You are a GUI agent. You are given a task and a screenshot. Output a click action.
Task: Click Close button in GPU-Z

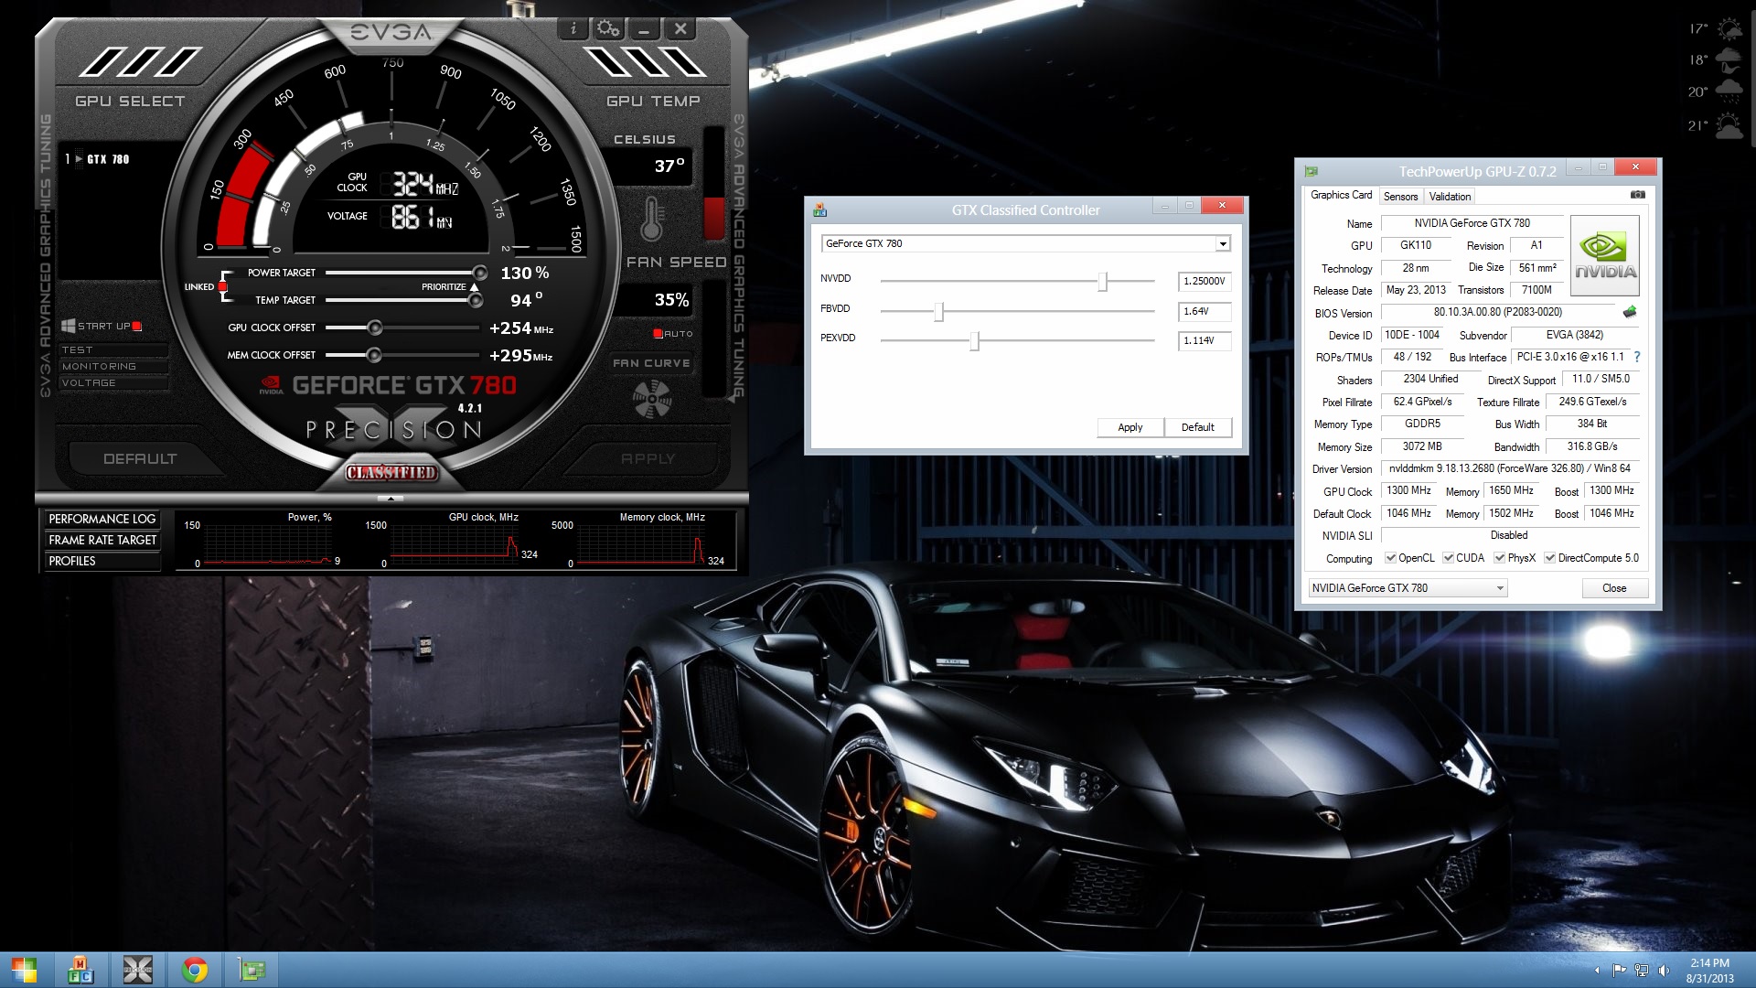tap(1614, 588)
